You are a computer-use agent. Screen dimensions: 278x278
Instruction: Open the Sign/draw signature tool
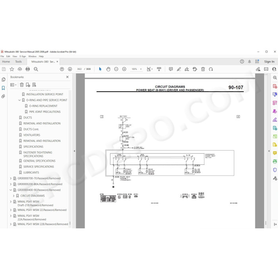[187, 69]
